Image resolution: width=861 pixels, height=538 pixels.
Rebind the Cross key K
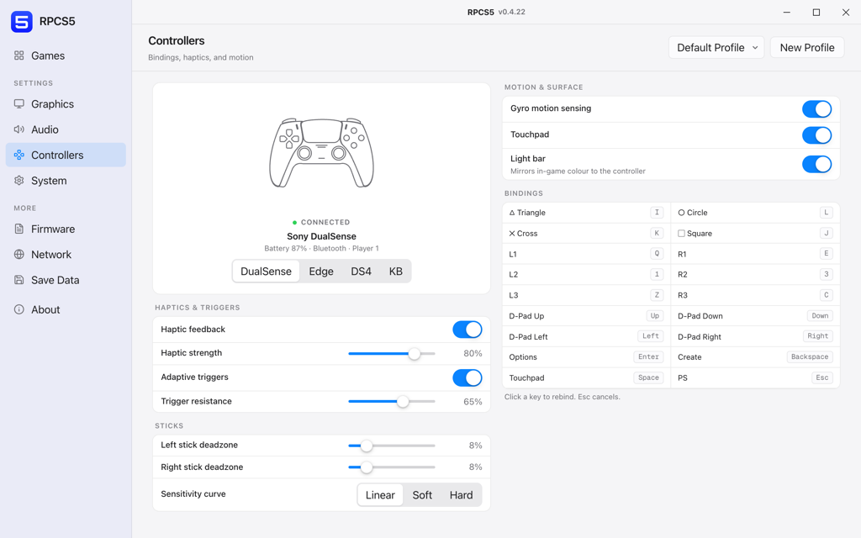(657, 233)
